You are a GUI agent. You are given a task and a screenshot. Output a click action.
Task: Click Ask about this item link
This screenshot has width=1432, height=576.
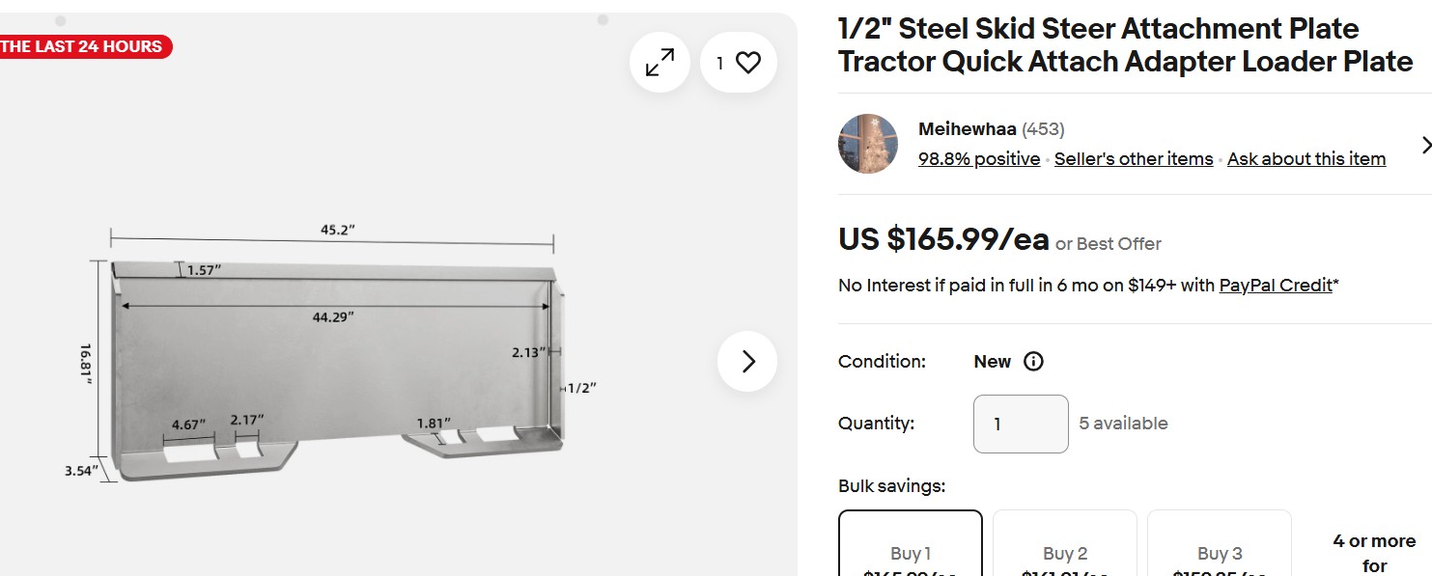(1306, 159)
